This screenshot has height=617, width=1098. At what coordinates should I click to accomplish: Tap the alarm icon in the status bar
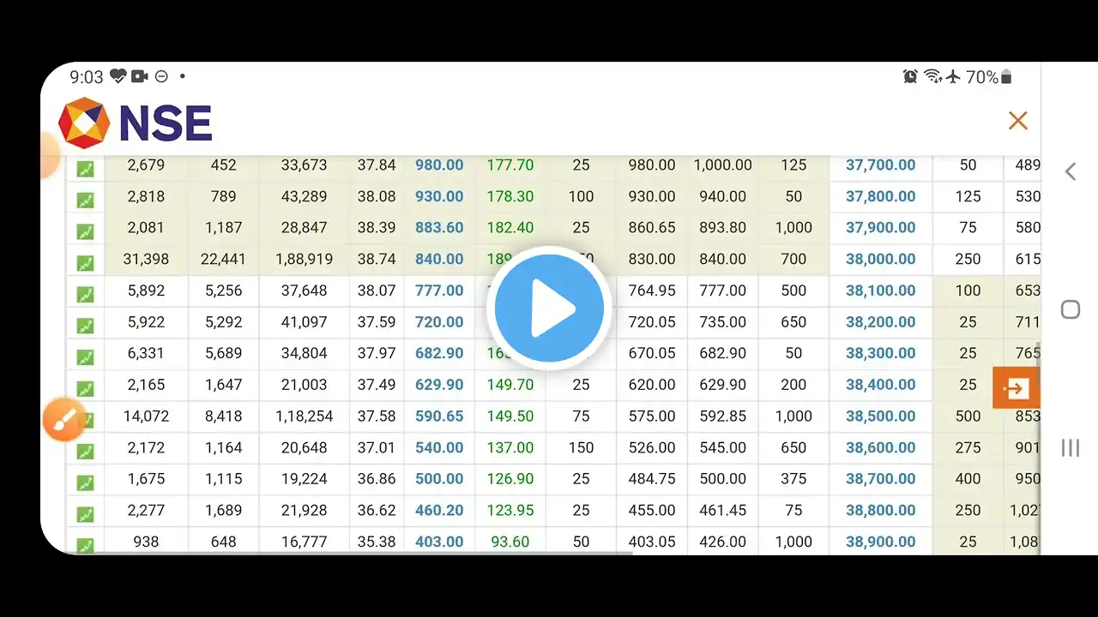(x=910, y=77)
